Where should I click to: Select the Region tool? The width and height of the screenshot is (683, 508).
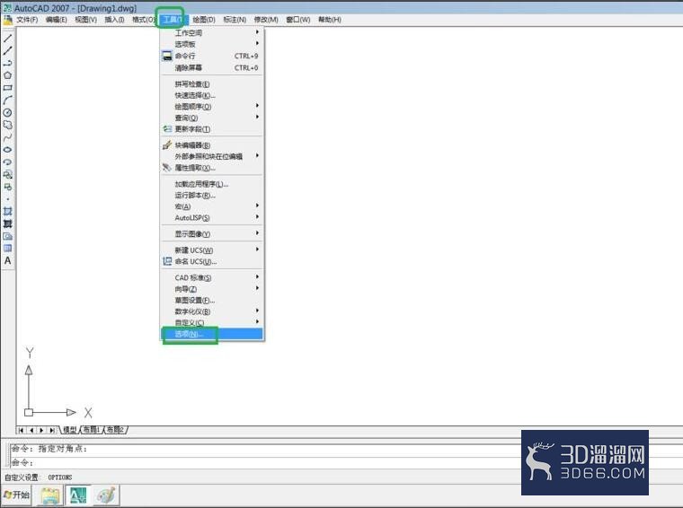click(7, 236)
